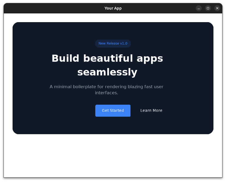Screen dimensions: 226x182
Task: Click the Get Started button
Action: [113, 111]
